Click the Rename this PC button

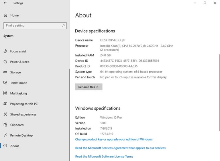click(89, 87)
